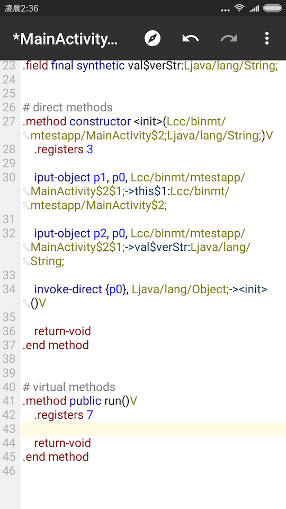Tap the redo arrow icon
Image resolution: width=286 pixels, height=509 pixels.
point(229,39)
